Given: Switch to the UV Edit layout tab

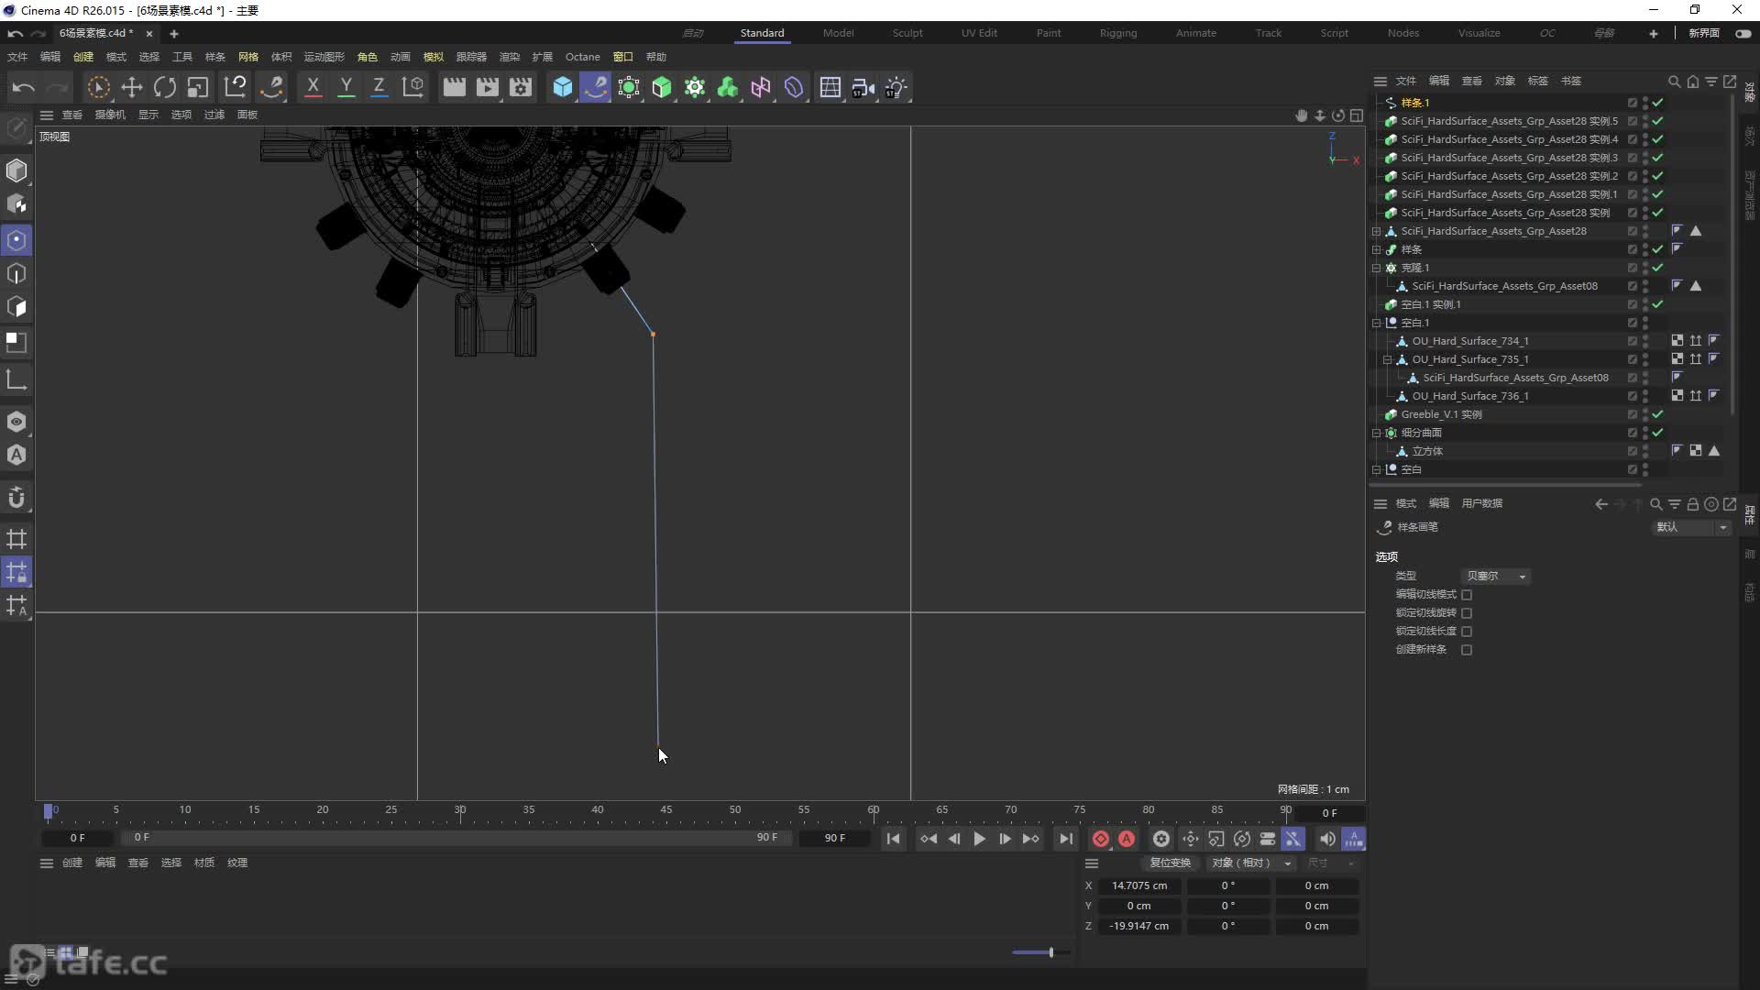Looking at the screenshot, I should (979, 33).
